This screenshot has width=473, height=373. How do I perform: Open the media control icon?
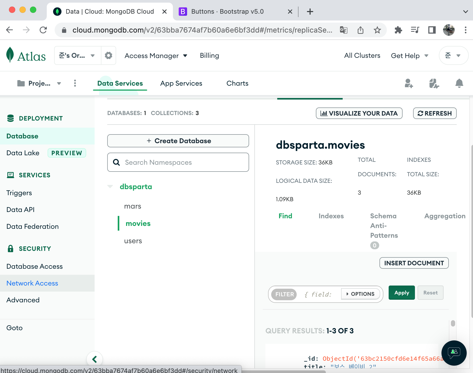415,30
